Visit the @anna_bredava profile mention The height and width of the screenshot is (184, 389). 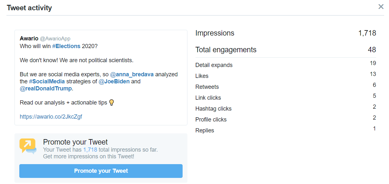(132, 74)
